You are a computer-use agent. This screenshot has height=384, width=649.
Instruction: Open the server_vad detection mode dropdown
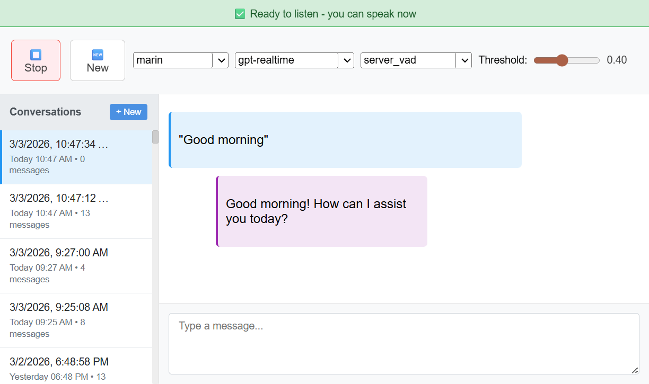click(416, 60)
